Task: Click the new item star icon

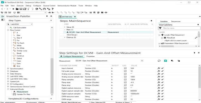Action: [x=13, y=9]
